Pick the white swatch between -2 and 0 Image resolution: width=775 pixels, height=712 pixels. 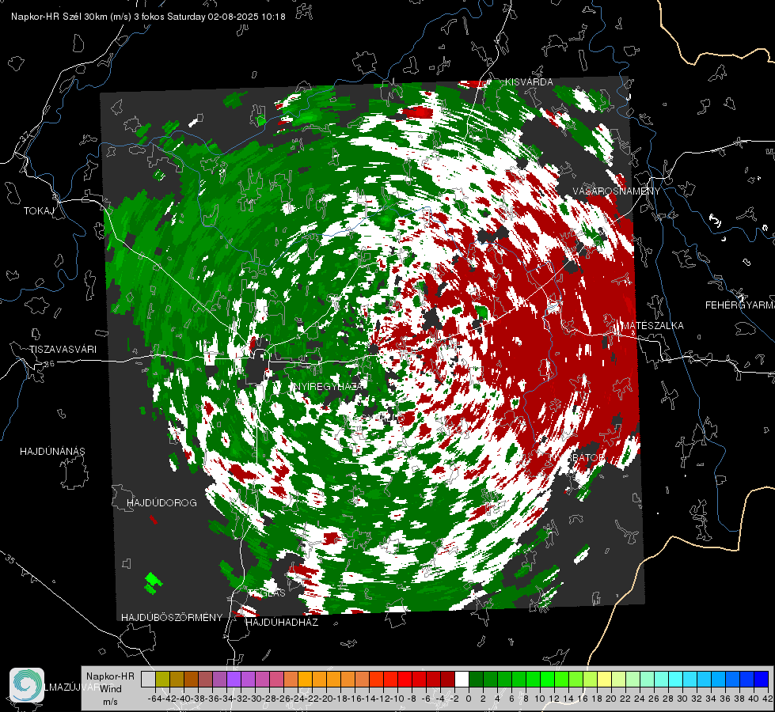pyautogui.click(x=462, y=679)
